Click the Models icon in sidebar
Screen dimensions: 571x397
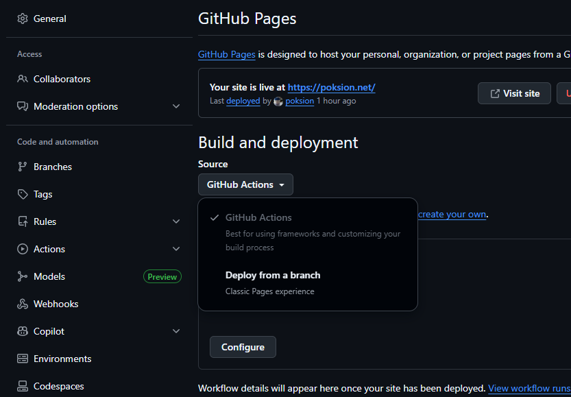tap(23, 276)
